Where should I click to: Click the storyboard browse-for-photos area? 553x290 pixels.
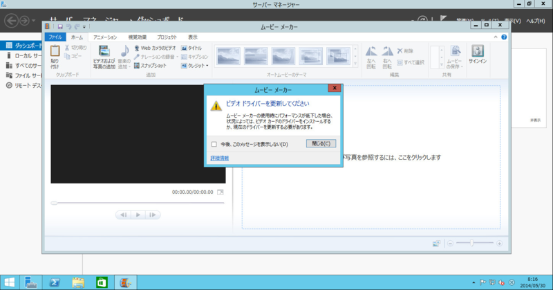point(371,157)
